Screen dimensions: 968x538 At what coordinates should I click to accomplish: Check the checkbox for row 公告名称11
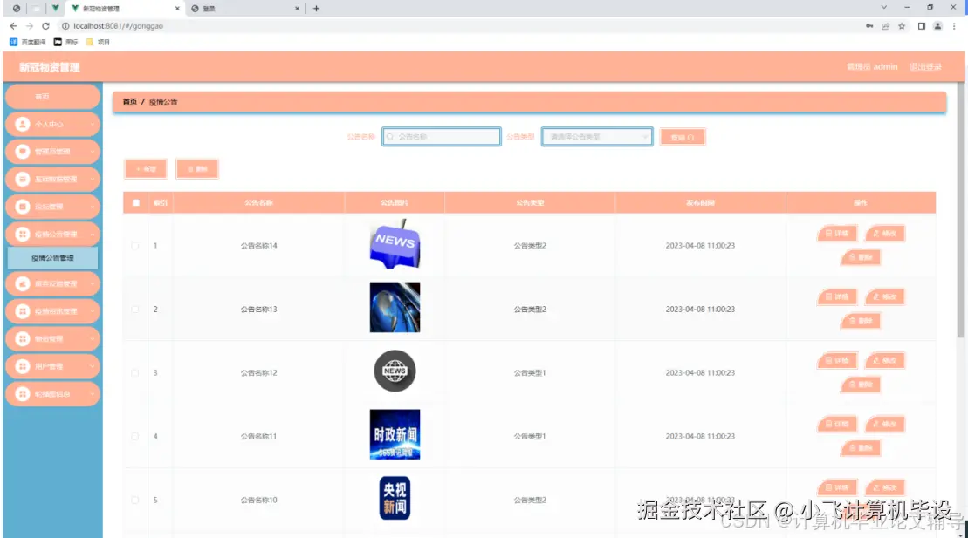point(135,436)
